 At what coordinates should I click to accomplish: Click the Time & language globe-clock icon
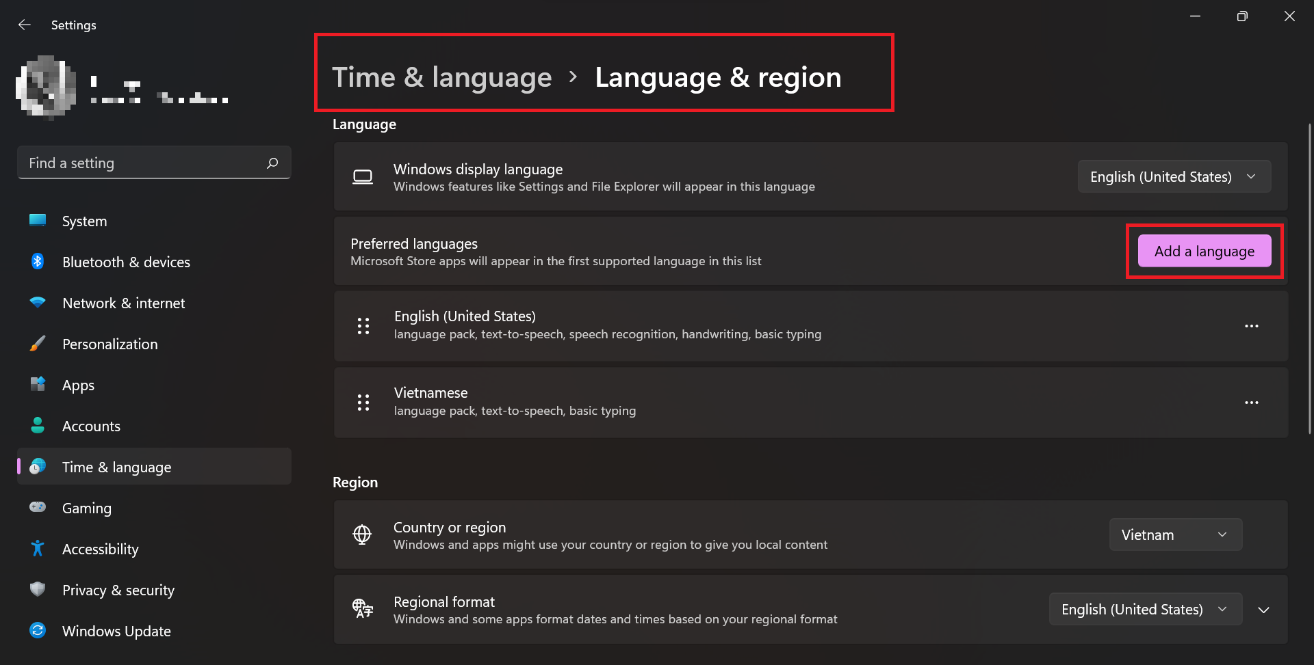tap(38, 466)
